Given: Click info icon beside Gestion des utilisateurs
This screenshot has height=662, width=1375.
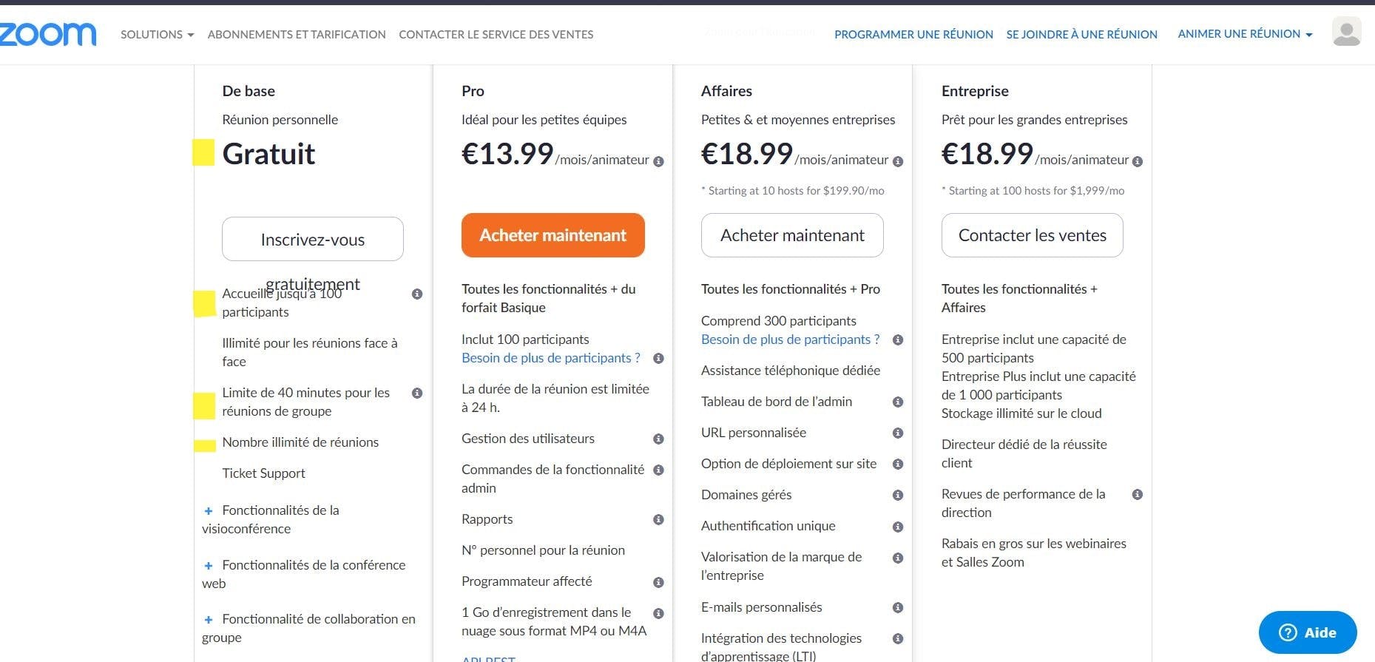Looking at the screenshot, I should [658, 439].
